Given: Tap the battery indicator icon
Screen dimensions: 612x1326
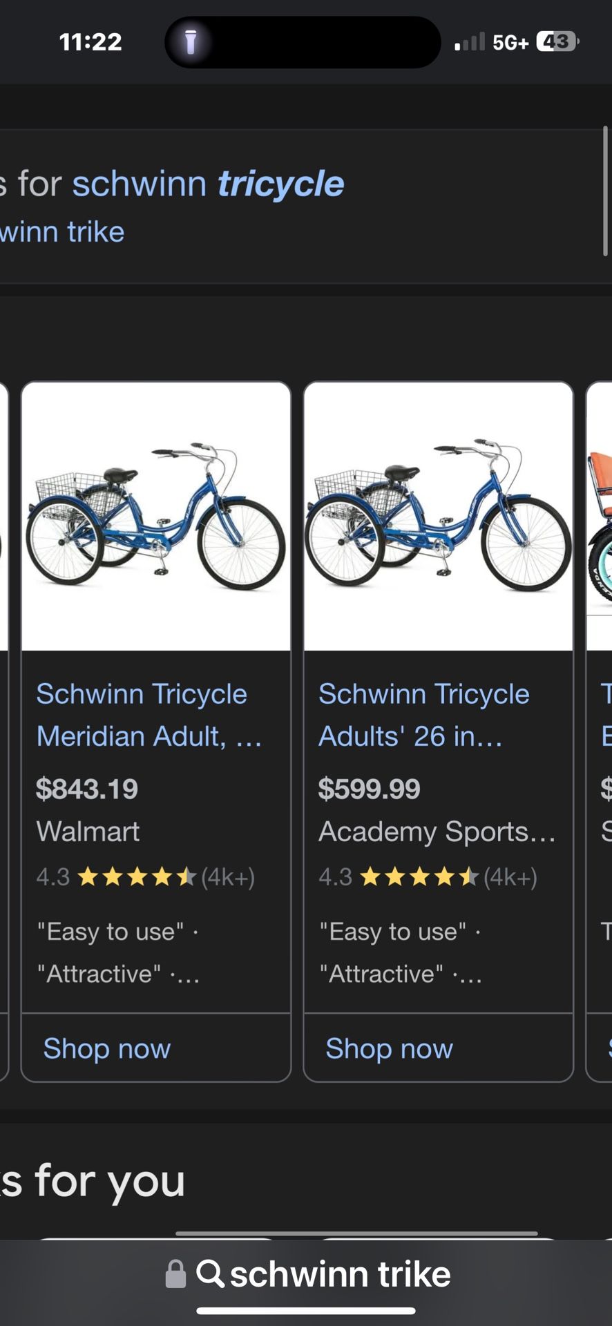Looking at the screenshot, I should (557, 42).
